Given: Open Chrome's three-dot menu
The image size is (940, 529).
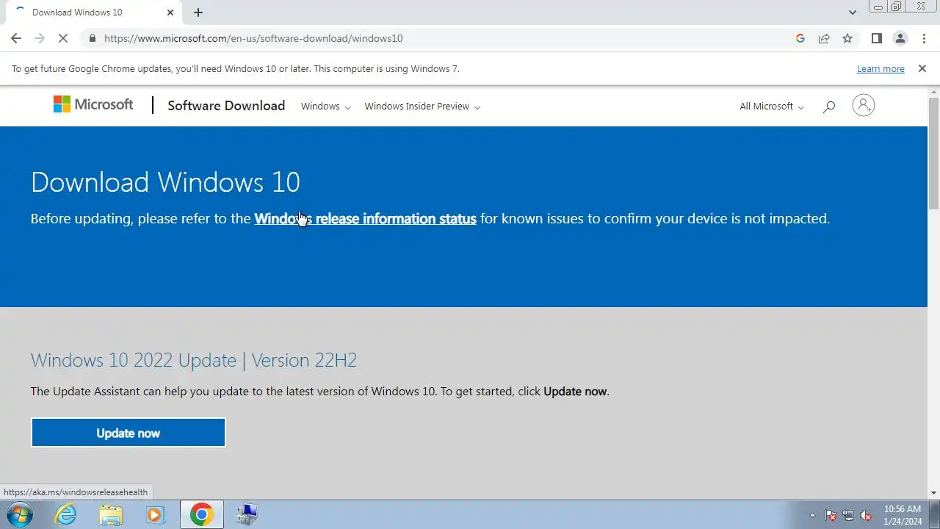Looking at the screenshot, I should click(923, 38).
